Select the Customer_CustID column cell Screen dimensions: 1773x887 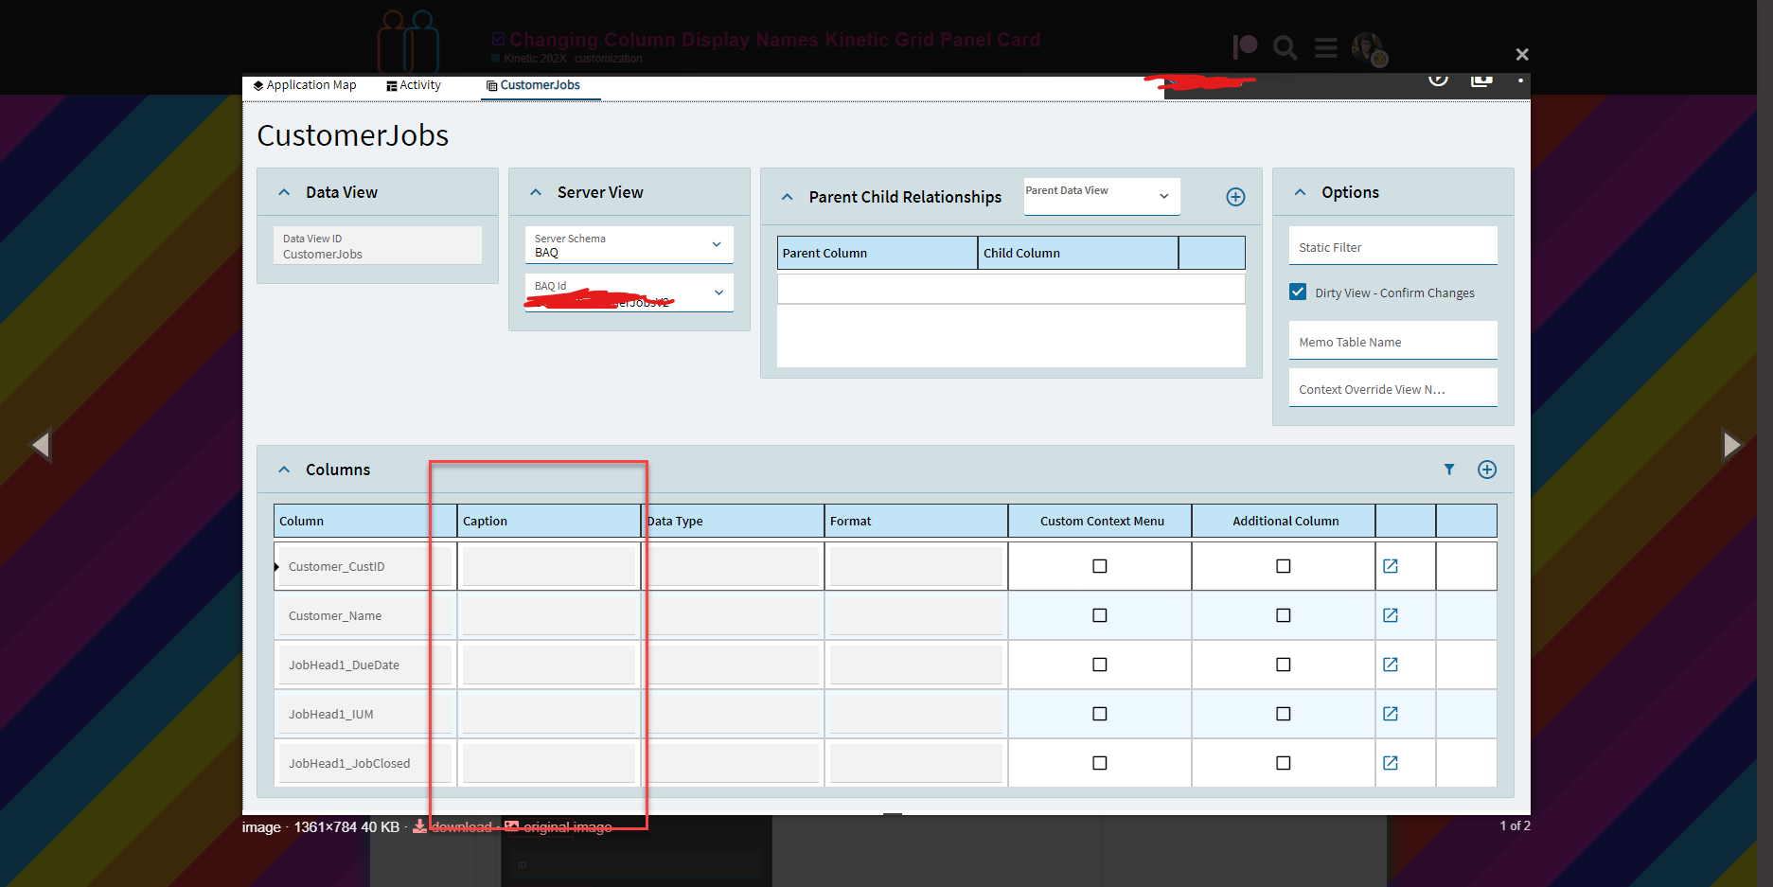365,566
